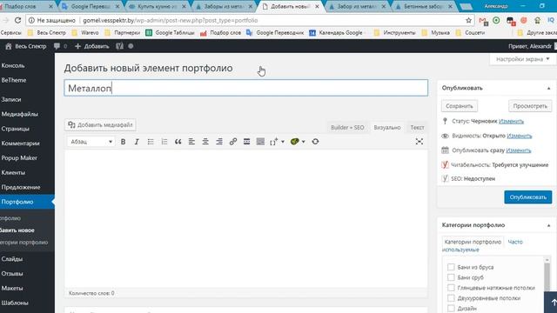Click inside the visual editor content area
557x313 pixels.
click(x=245, y=219)
